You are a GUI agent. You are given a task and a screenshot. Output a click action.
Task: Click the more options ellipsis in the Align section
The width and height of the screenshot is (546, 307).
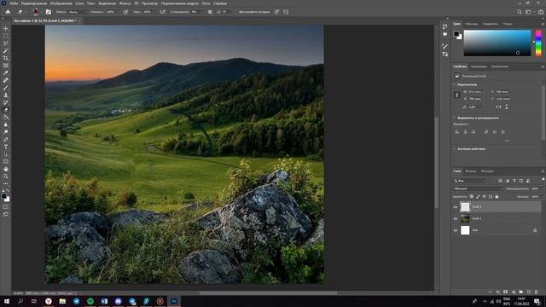[508, 140]
